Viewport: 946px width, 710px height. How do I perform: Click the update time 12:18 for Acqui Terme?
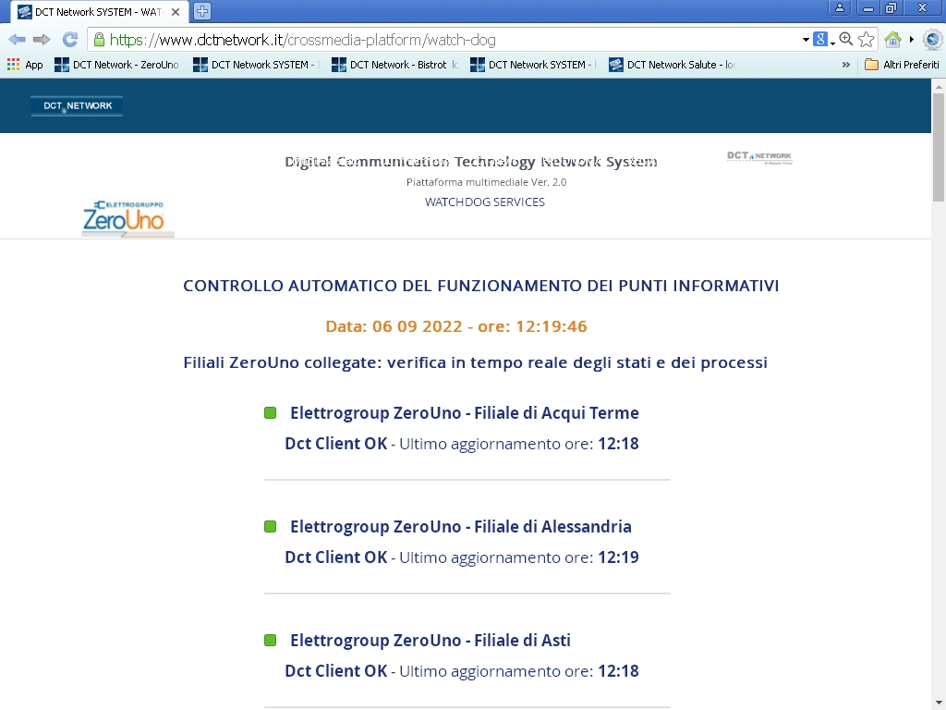[x=618, y=444]
